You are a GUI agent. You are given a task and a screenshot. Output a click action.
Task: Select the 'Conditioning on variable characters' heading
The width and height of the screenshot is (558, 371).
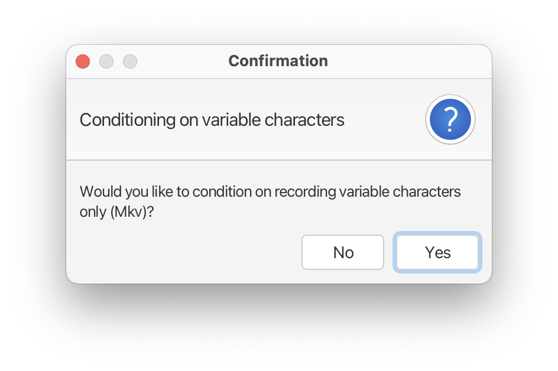click(212, 120)
